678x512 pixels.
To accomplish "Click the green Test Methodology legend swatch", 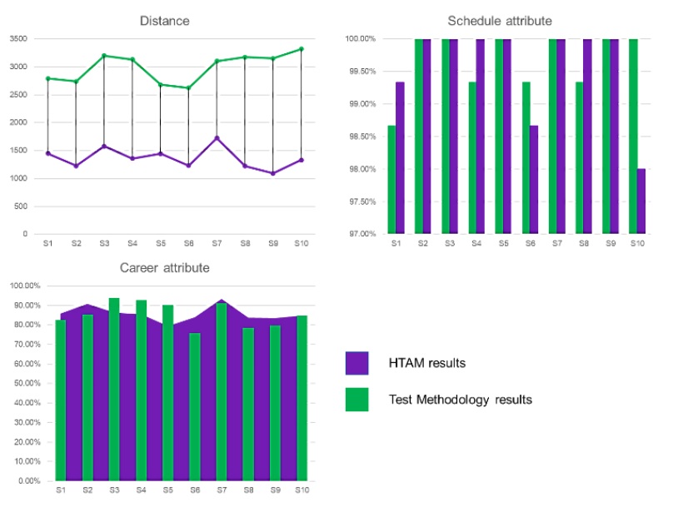I will coord(356,400).
